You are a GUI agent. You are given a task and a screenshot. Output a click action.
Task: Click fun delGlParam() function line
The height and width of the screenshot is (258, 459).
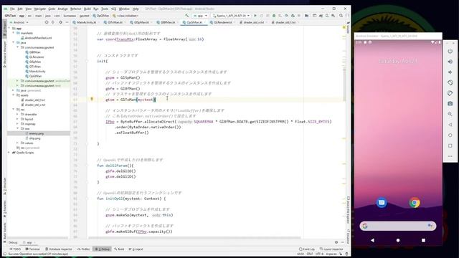pos(115,166)
